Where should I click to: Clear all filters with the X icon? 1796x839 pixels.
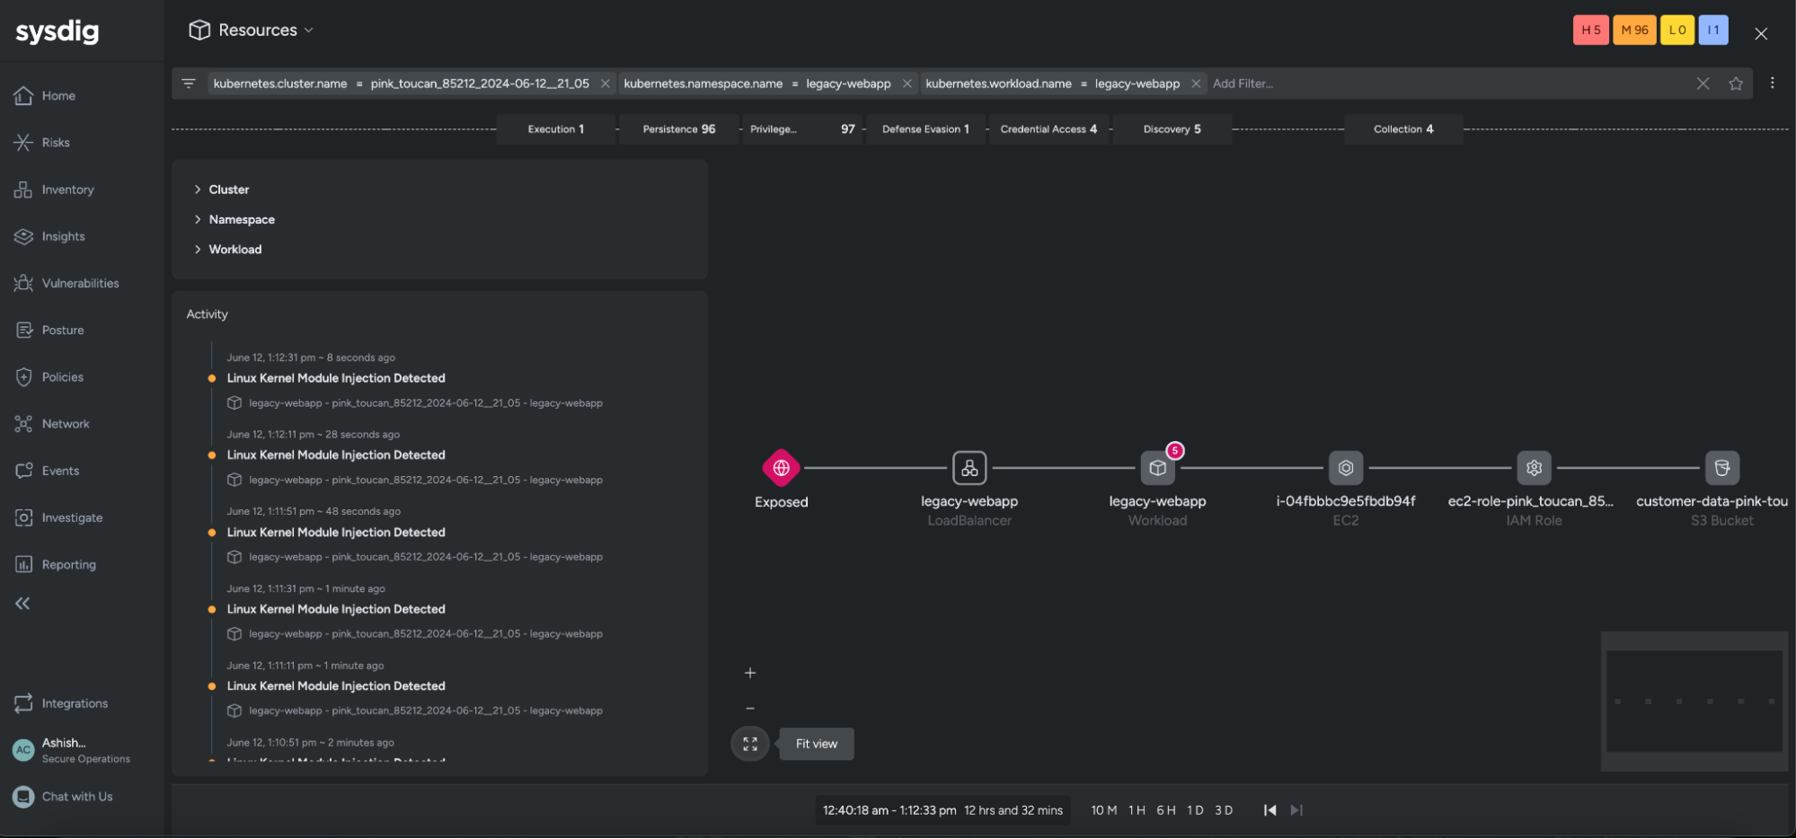1703,84
